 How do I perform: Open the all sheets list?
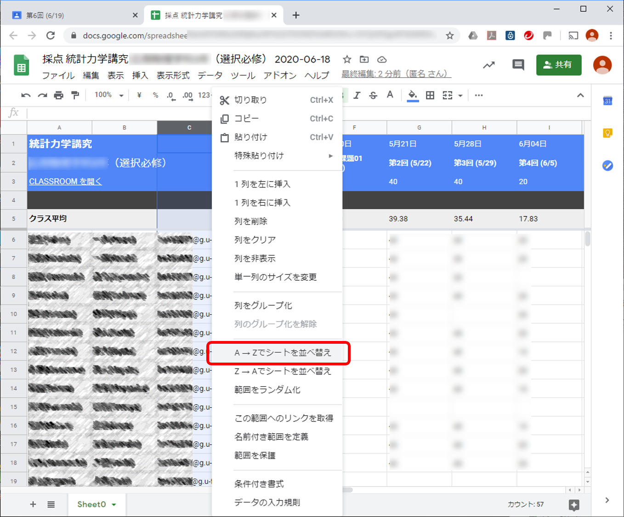51,504
